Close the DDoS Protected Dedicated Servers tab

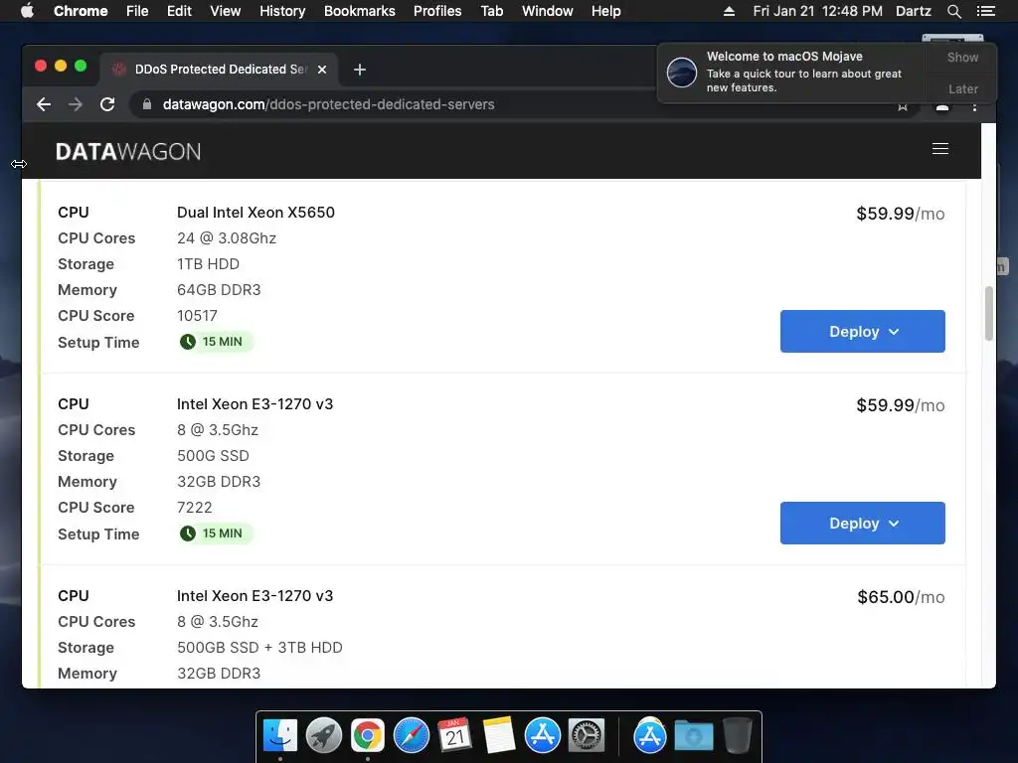322,70
